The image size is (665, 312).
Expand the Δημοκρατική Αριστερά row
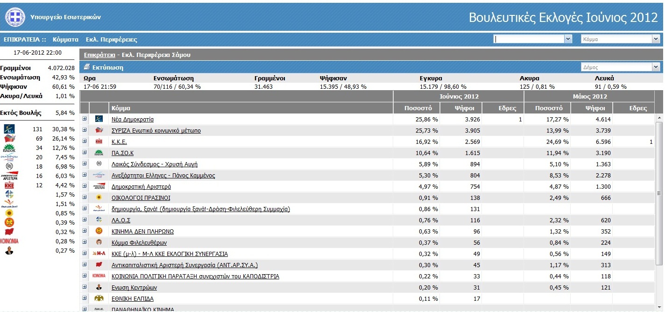pyautogui.click(x=85, y=186)
